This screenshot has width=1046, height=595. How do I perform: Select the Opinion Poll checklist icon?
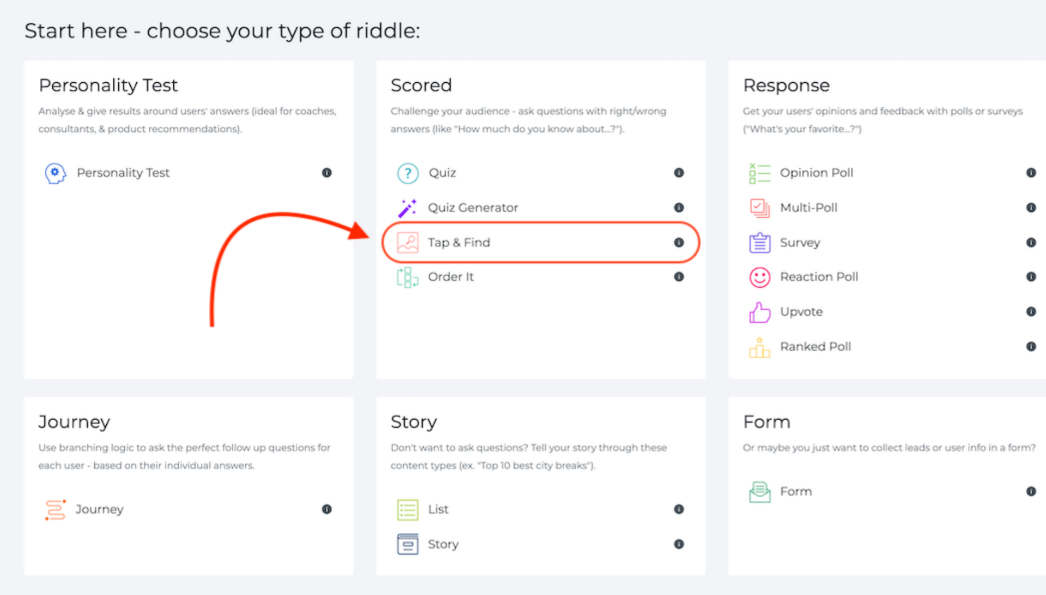click(759, 173)
